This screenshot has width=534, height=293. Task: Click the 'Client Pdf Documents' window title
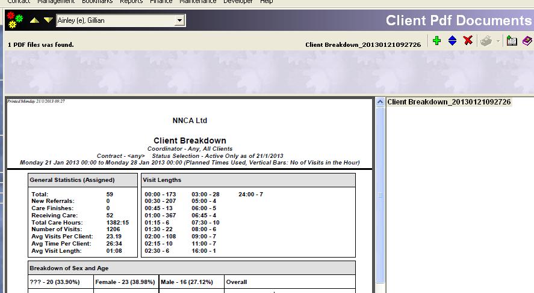point(459,20)
